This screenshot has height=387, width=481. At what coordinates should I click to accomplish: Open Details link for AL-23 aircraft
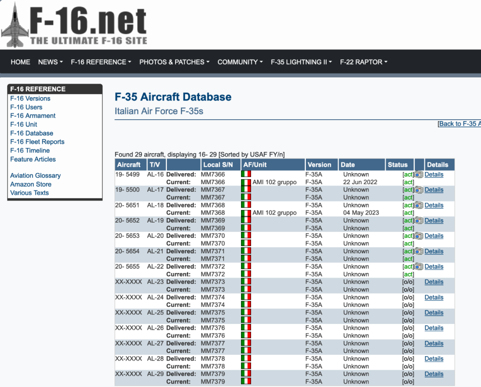tap(434, 282)
